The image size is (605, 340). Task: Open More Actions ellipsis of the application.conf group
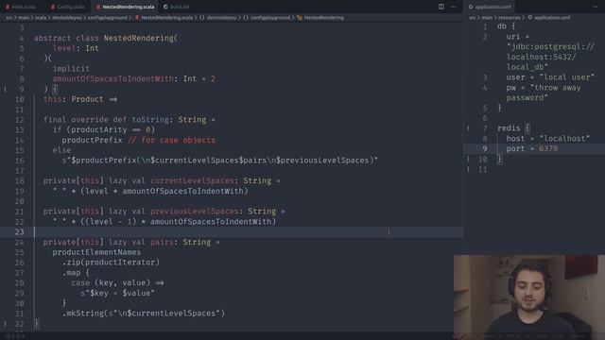pos(595,7)
